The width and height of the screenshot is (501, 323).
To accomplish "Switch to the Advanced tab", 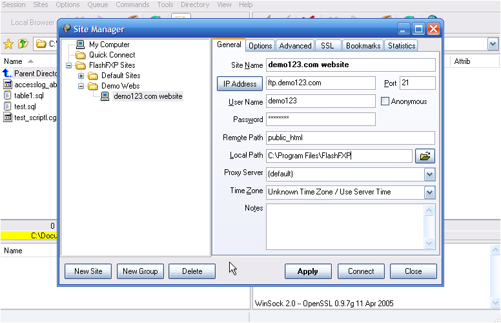I will tap(295, 46).
